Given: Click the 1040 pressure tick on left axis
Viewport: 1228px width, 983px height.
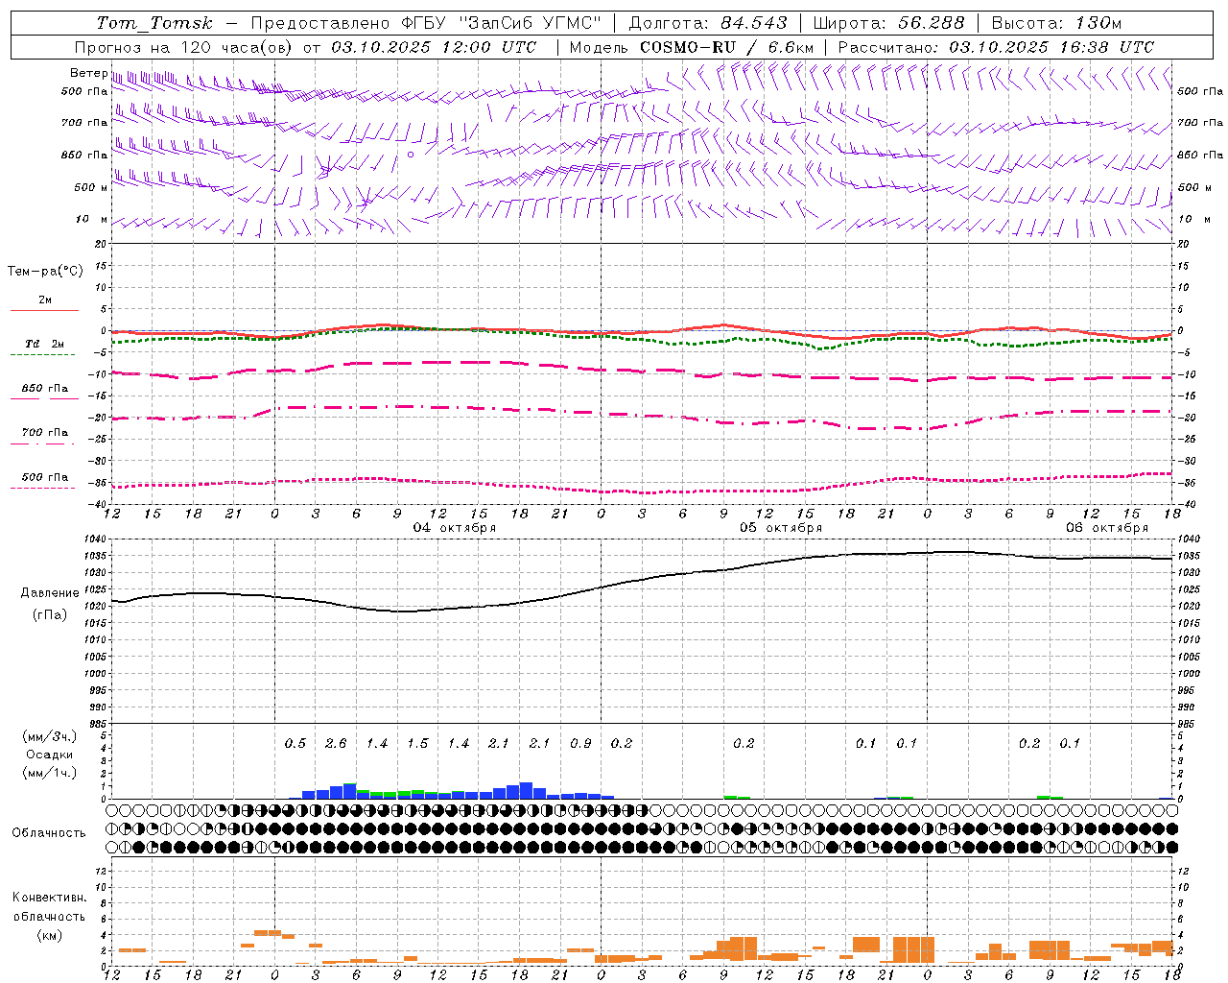Looking at the screenshot, I should 96,539.
